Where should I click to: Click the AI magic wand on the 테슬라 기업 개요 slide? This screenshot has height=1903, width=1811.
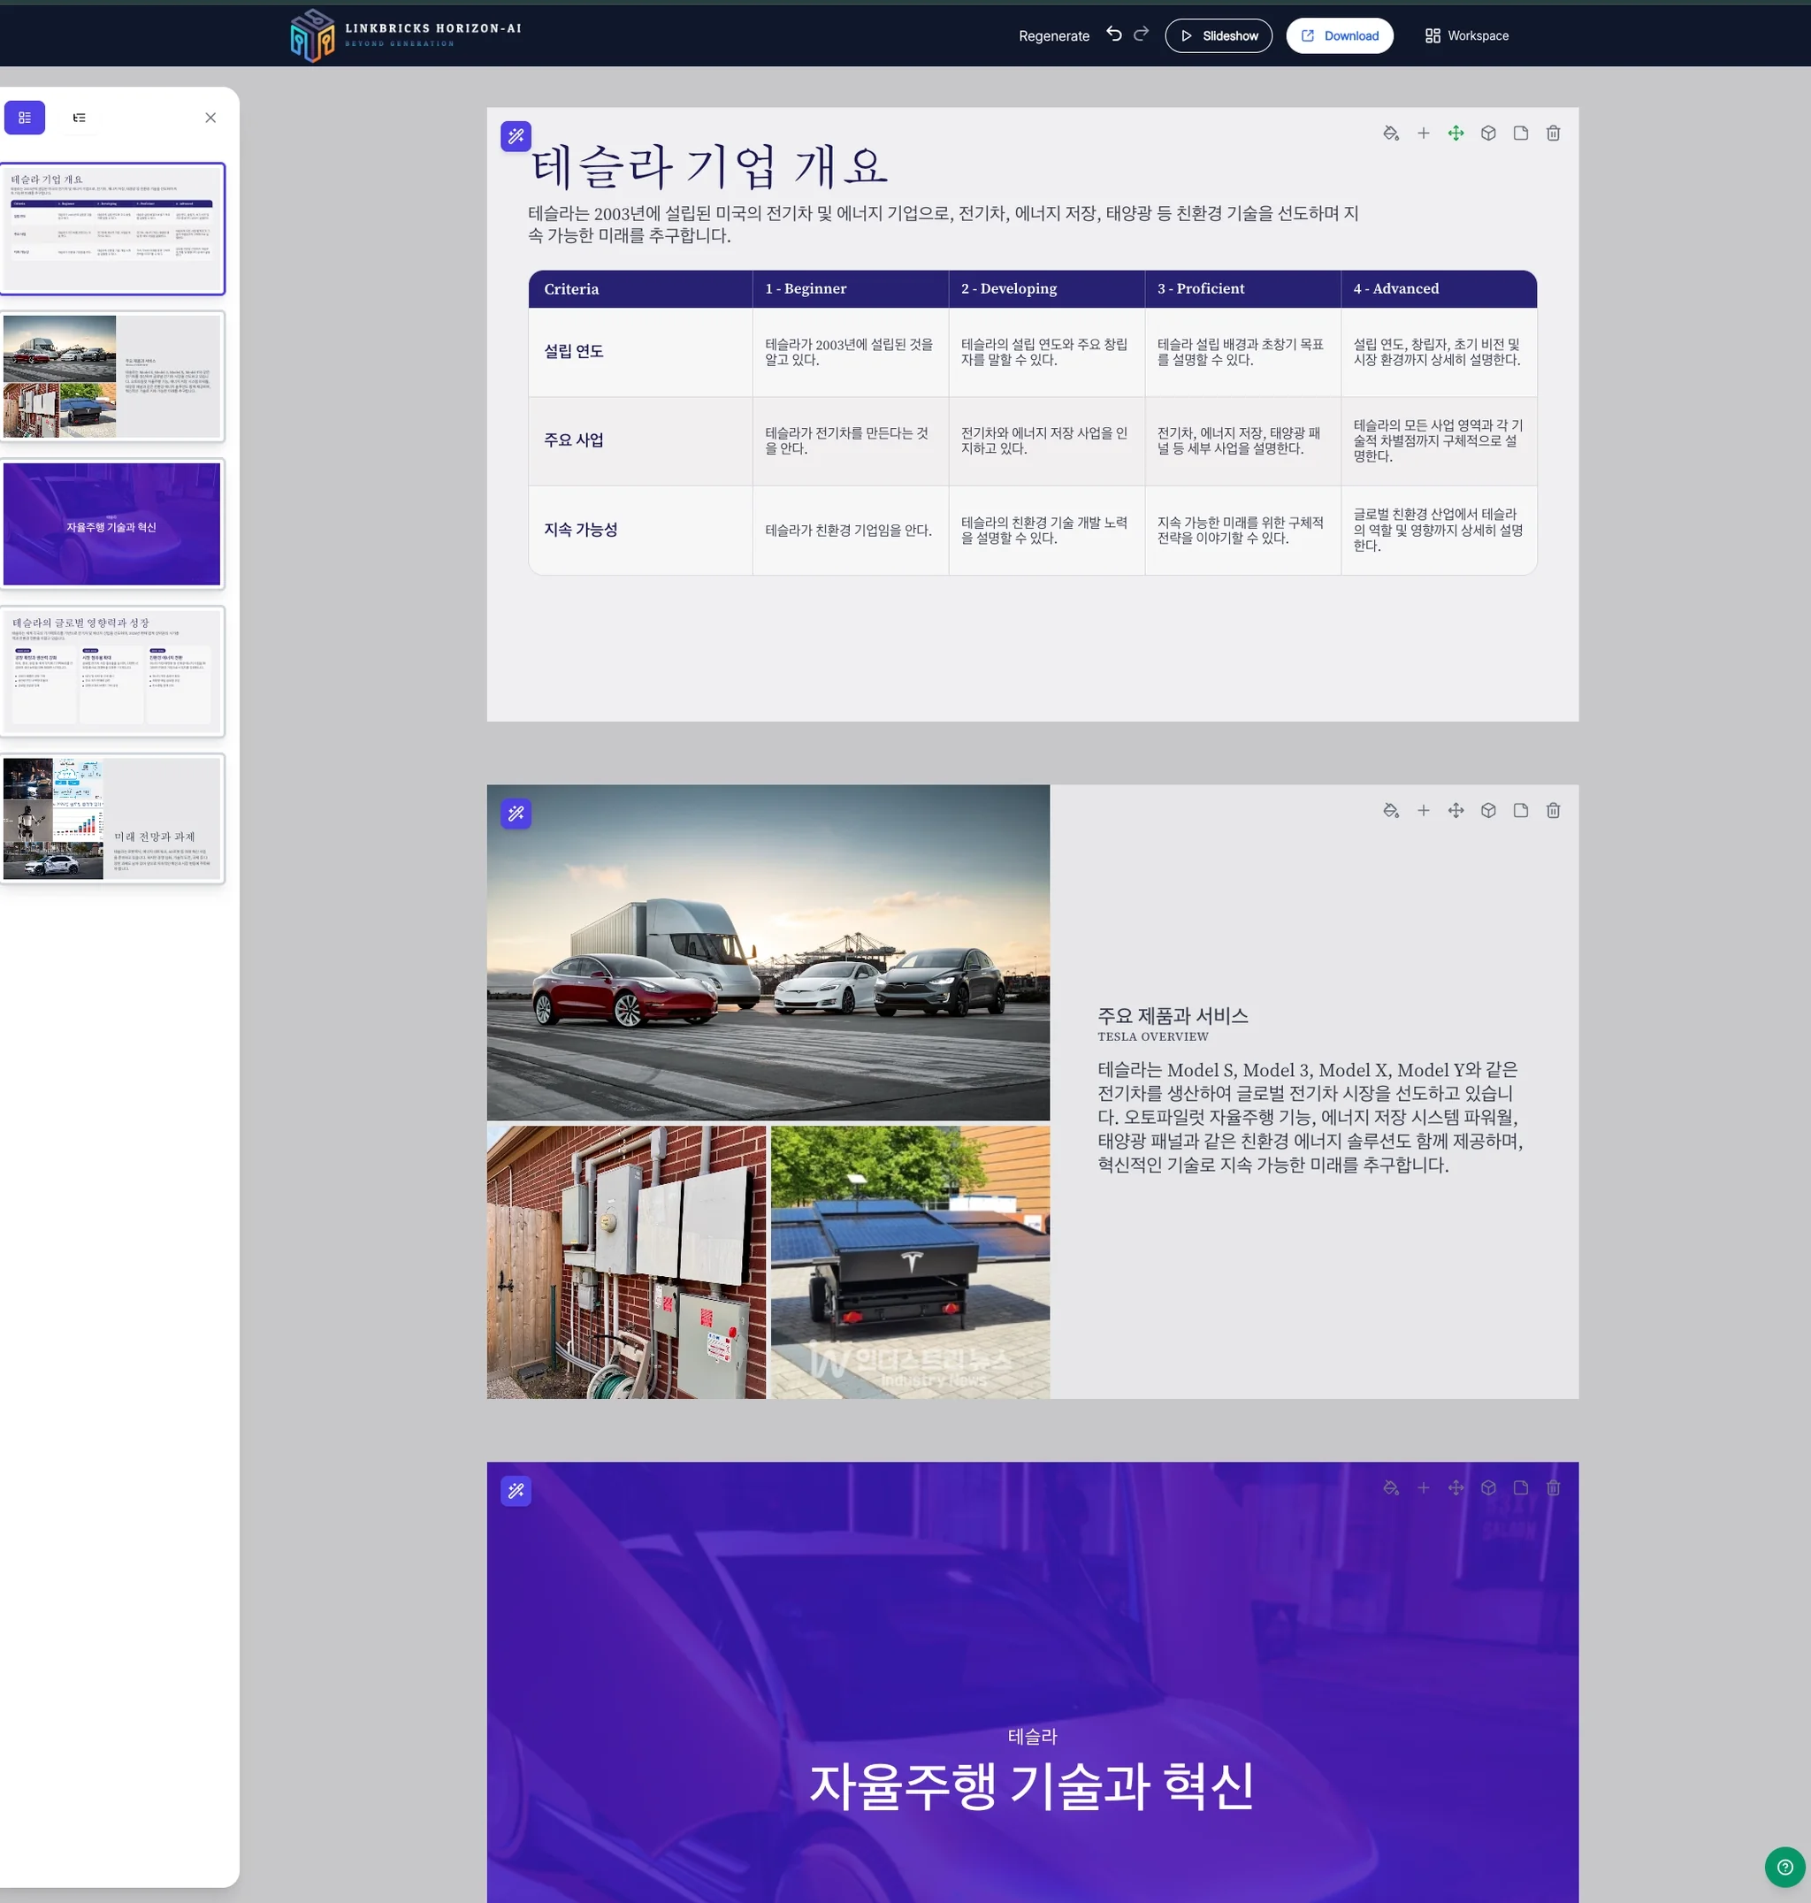[516, 136]
